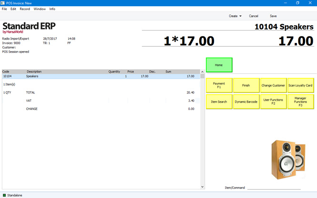
Task: Click the green Home button
Action: pyautogui.click(x=219, y=65)
